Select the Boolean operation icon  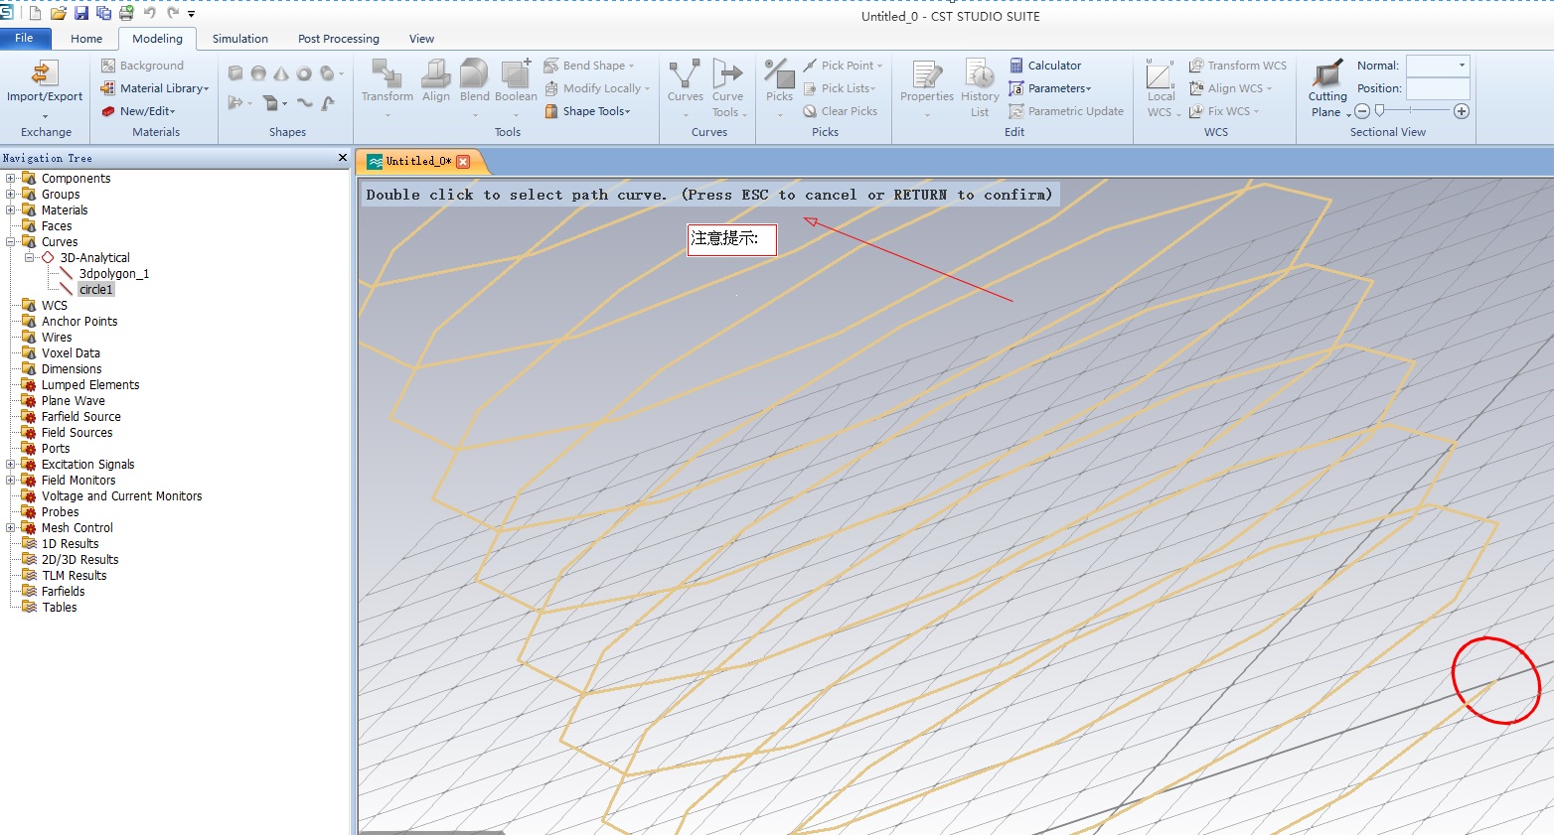[x=515, y=75]
